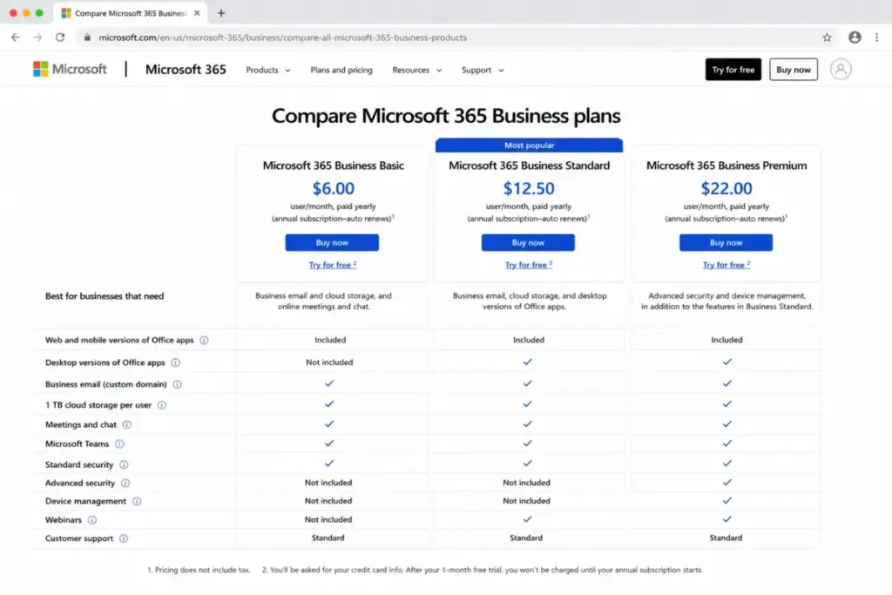Info icon beside Microsoft Teams
Viewport: 892px width, 595px height.
(x=118, y=443)
